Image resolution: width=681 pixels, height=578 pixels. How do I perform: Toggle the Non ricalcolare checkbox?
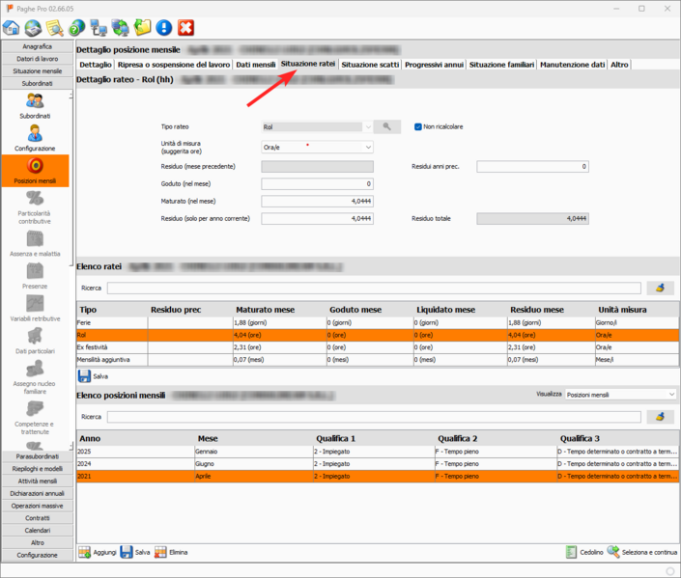pyautogui.click(x=417, y=126)
